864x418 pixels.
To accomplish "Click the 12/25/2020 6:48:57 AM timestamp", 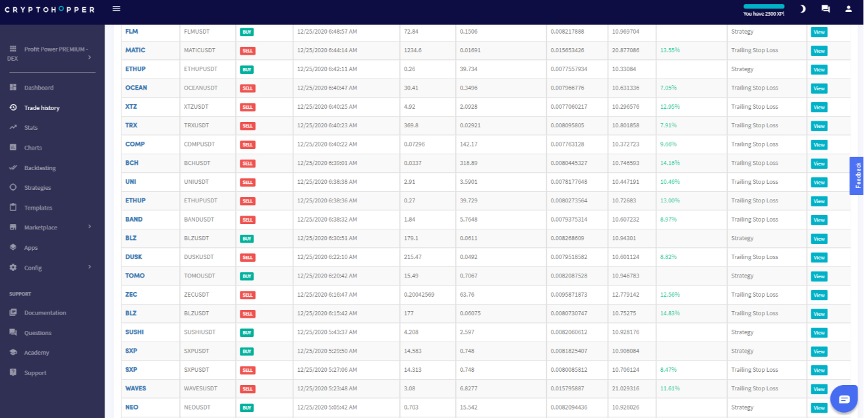I will [328, 31].
